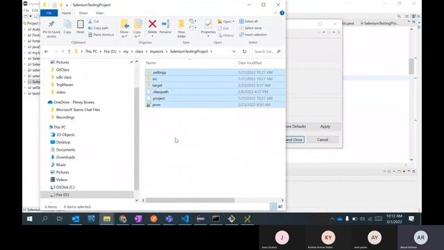Open the File tab
Screen dimensions: 444x250
coord(49,13)
